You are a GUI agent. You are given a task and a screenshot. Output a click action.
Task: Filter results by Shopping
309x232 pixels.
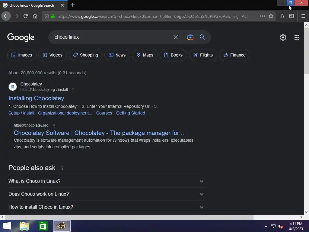pyautogui.click(x=85, y=55)
